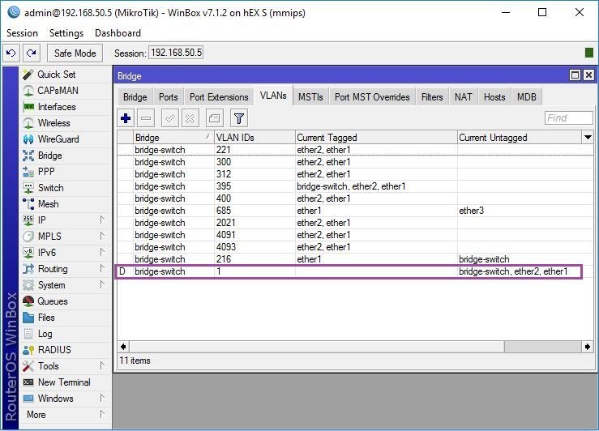Open Mesh sidebar entry
This screenshot has width=599, height=431.
(48, 204)
